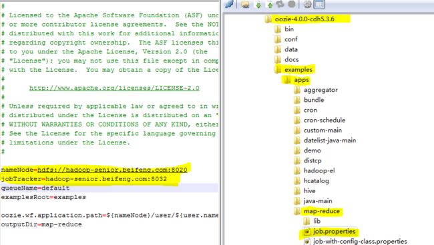Image resolution: width=434 pixels, height=245 pixels.
Task: Click the 'to you under the Apache License' line
Action: pyautogui.click(x=105, y=51)
